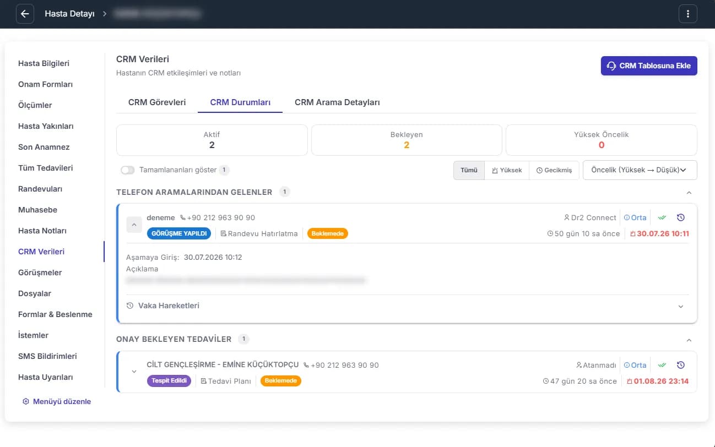Click the GÖRÜŞME YAPILDI status badge
715x447 pixels.
click(179, 233)
